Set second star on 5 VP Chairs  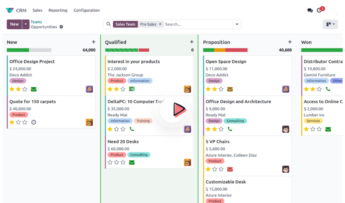point(215,169)
